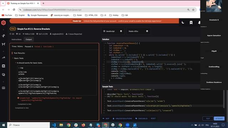The width and height of the screenshot is (228, 128).
Task: Show hidden system tray icons
Action: [192, 125]
